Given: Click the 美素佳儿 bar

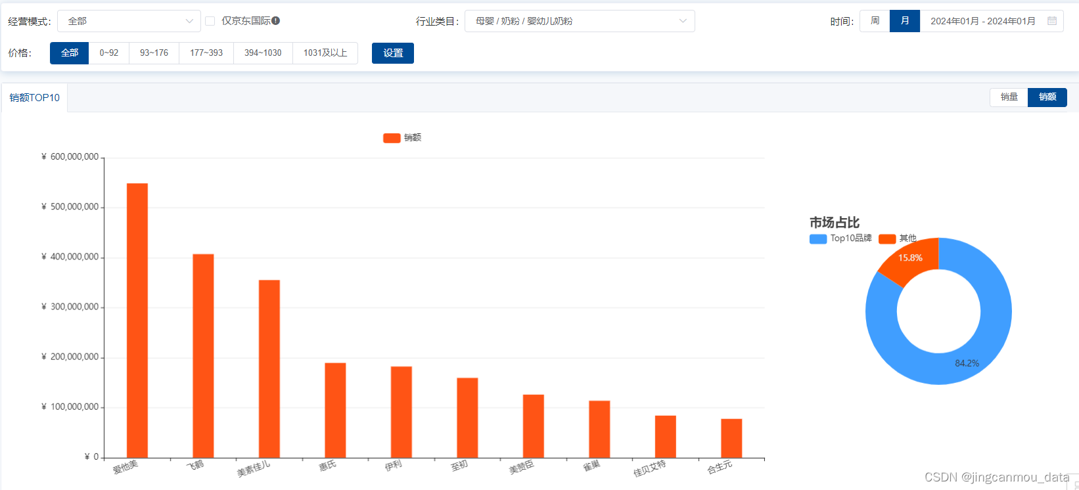Looking at the screenshot, I should [269, 369].
